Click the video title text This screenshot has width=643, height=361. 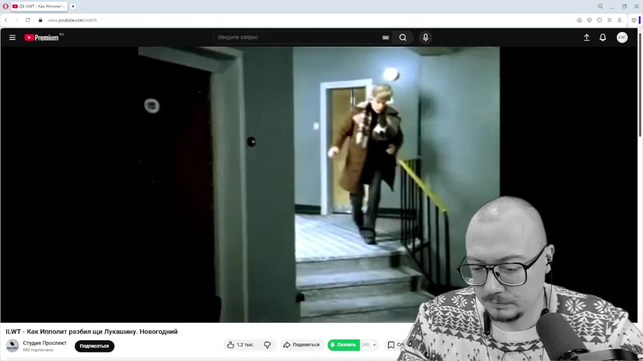click(x=91, y=331)
